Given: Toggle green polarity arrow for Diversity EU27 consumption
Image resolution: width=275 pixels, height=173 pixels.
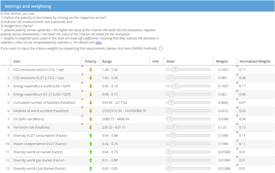Looking at the screenshot, I should point(91,135).
